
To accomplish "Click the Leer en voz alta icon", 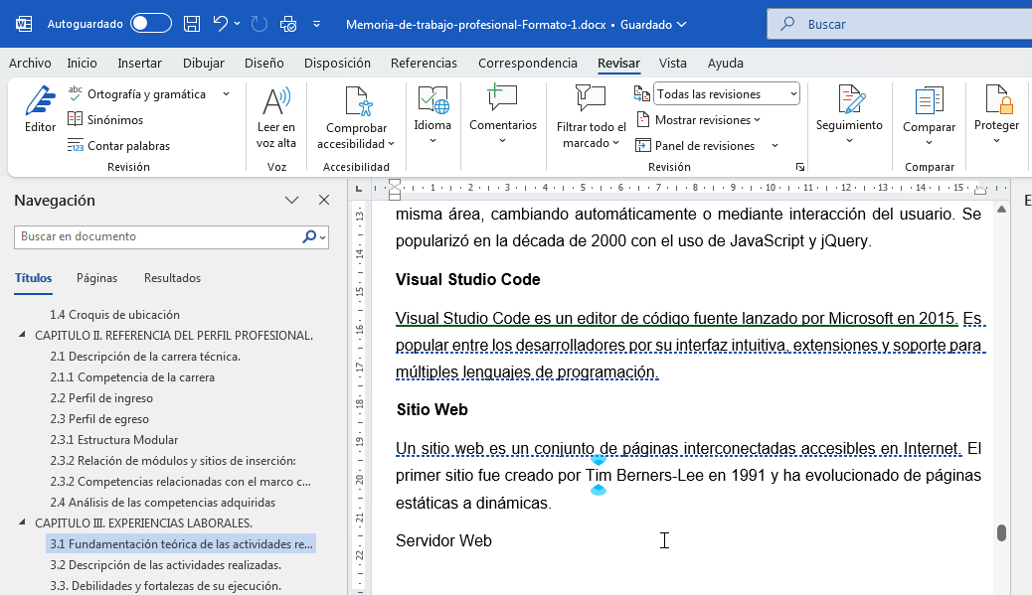I will click(x=275, y=102).
